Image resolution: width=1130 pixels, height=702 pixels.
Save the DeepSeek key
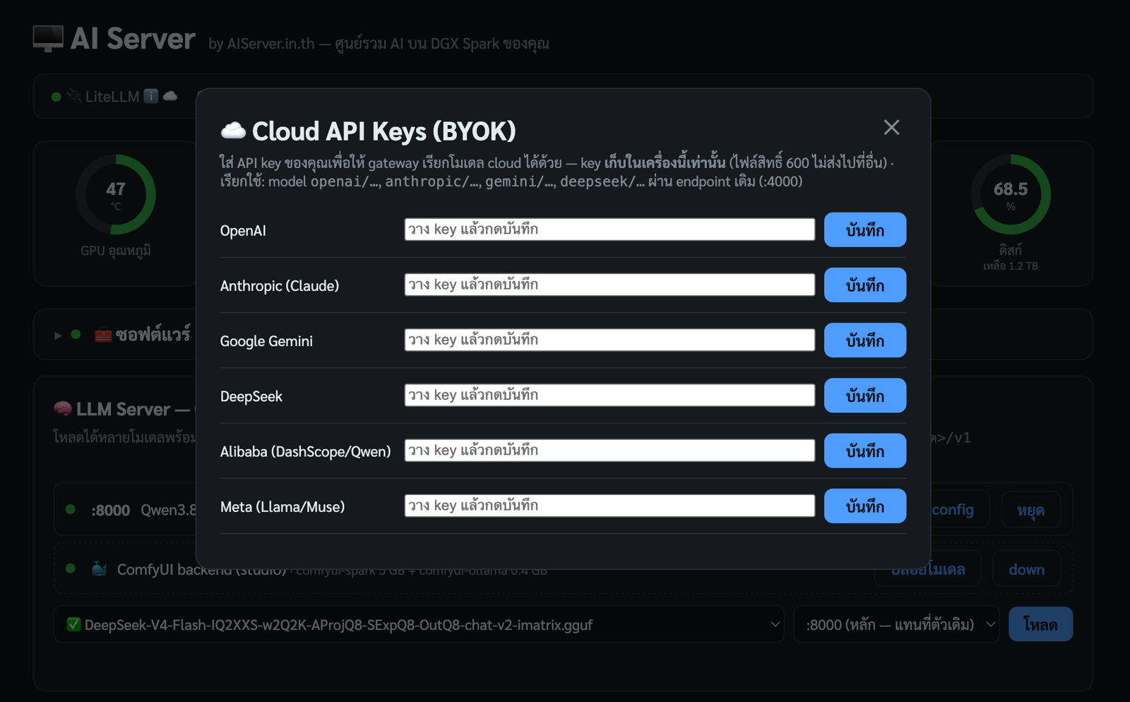coord(865,395)
